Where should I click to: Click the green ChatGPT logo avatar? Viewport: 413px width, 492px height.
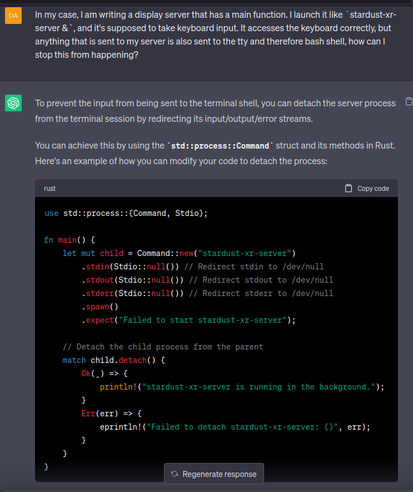13,103
